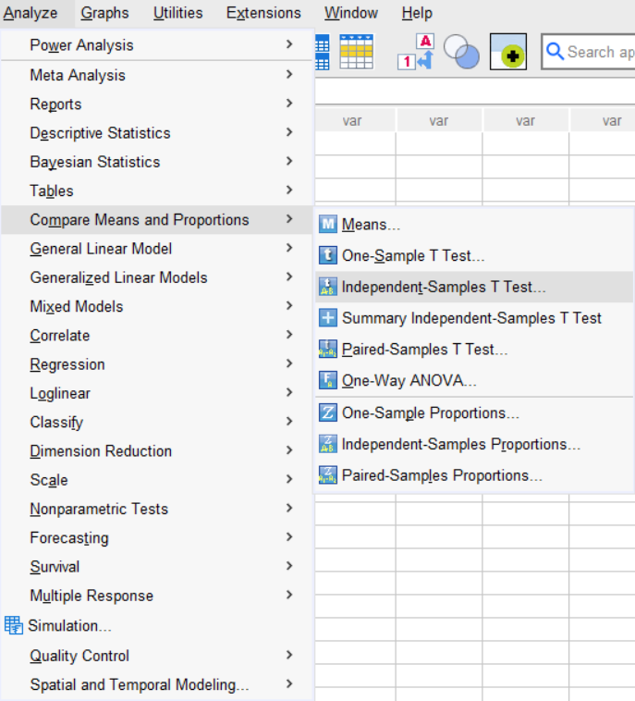Expand the Tables submenu arrow
635x701 pixels.
click(289, 190)
